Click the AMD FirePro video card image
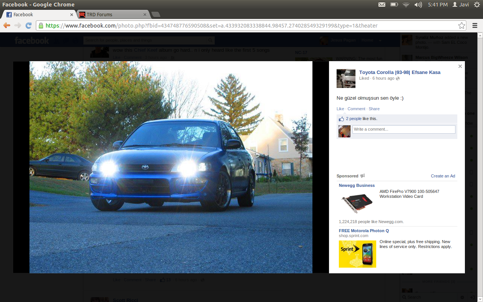483x302 pixels. tap(357, 203)
